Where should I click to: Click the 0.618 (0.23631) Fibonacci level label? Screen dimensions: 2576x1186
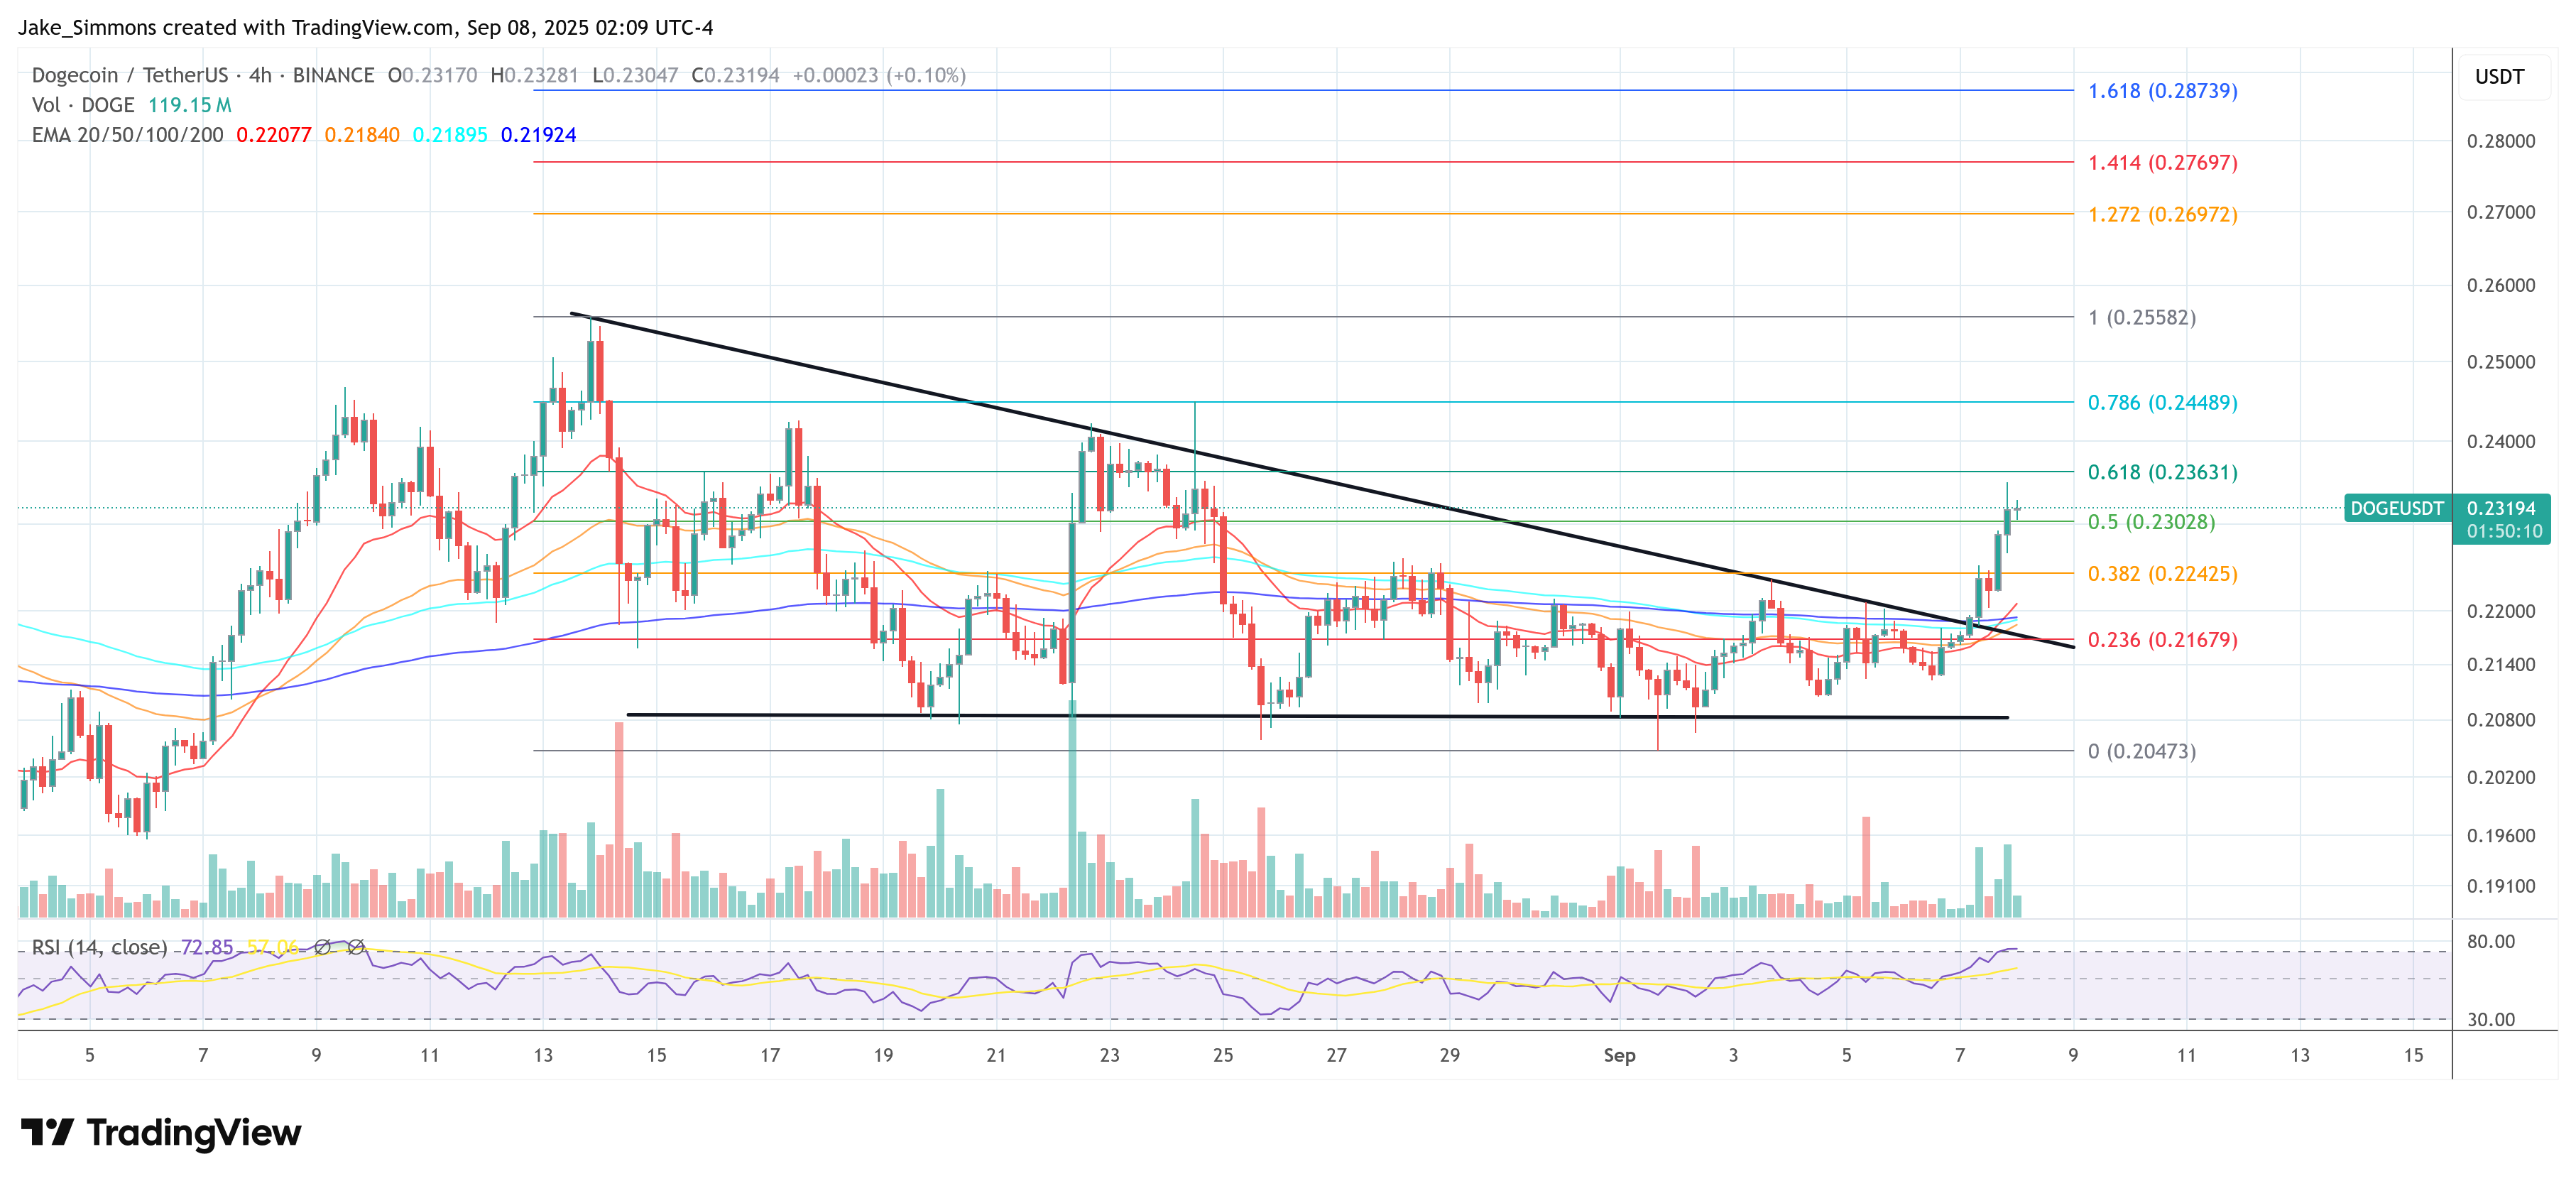point(2162,472)
